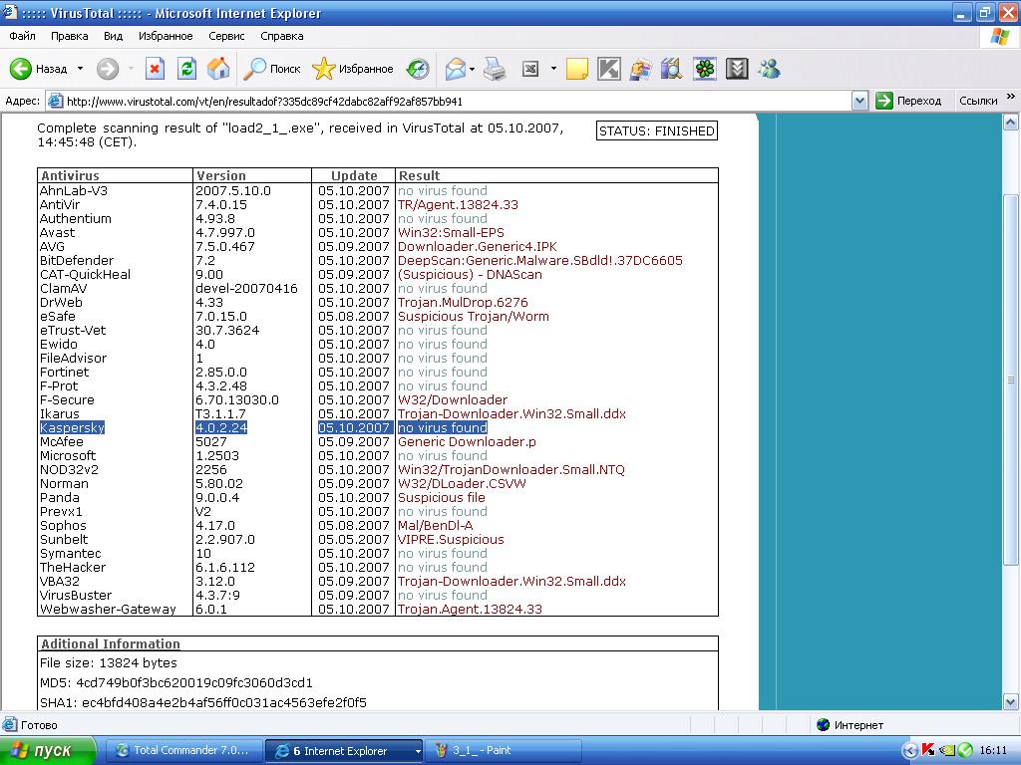Click the пуск Start button

tap(48, 751)
